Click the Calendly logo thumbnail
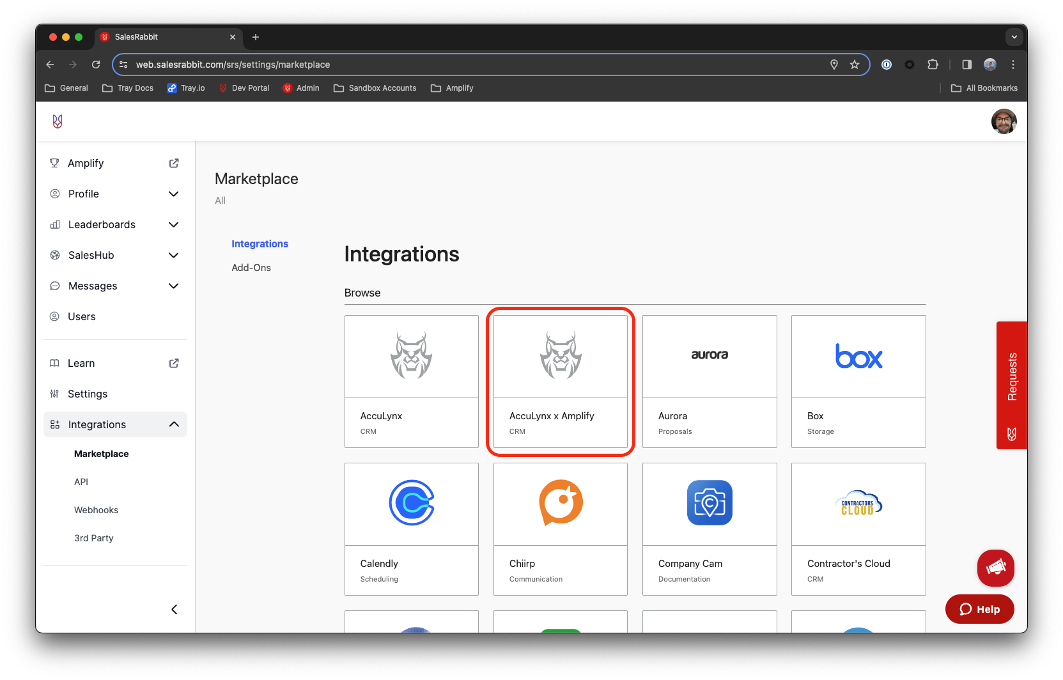Viewport: 1063px width, 680px height. [x=412, y=503]
